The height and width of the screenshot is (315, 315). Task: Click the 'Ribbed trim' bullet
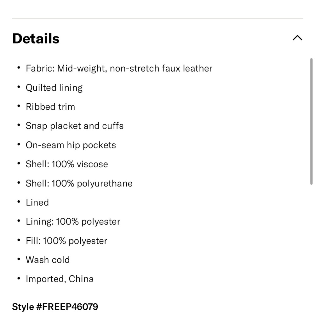pyautogui.click(x=50, y=106)
